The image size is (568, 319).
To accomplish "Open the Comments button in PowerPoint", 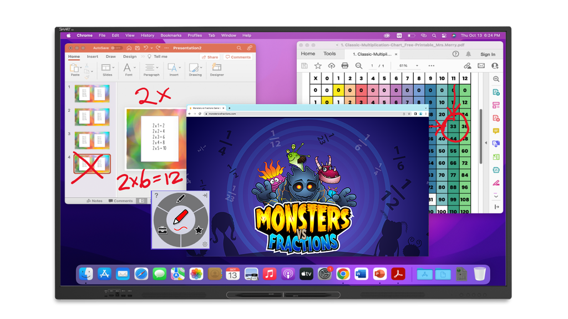I will click(239, 57).
